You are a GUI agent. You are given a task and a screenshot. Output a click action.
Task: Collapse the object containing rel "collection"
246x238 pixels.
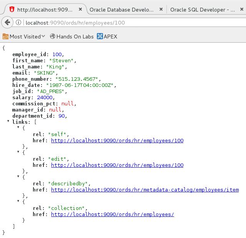tap(18, 201)
